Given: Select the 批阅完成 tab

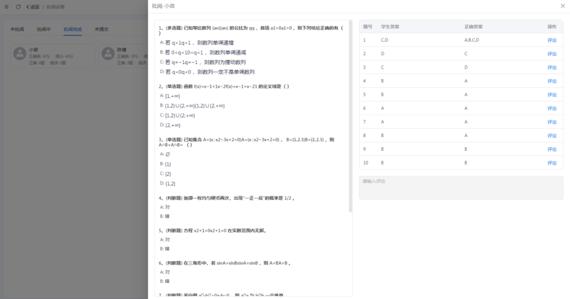Looking at the screenshot, I should coord(72,29).
